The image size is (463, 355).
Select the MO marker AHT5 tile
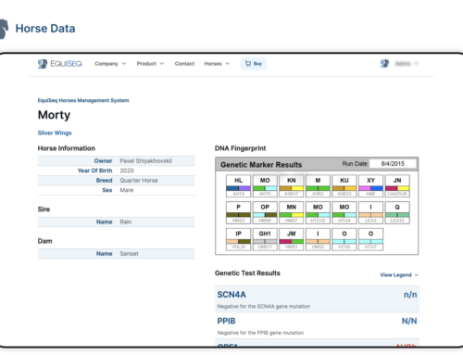pyautogui.click(x=265, y=185)
